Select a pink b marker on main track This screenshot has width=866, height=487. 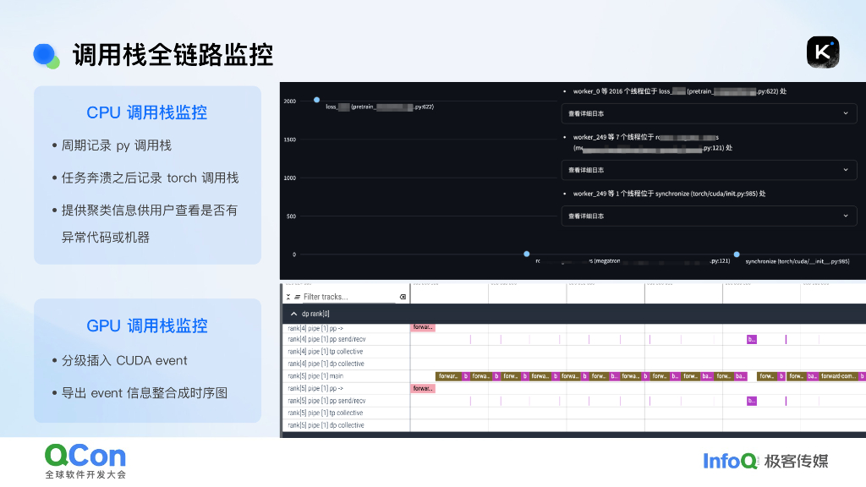pos(465,376)
